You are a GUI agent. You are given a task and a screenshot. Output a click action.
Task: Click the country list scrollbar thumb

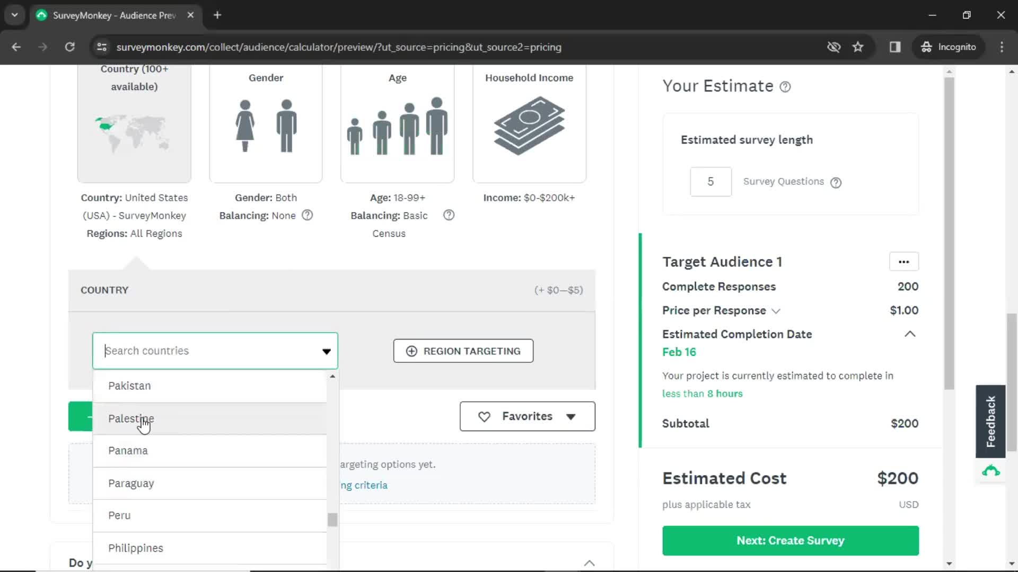[x=332, y=520]
